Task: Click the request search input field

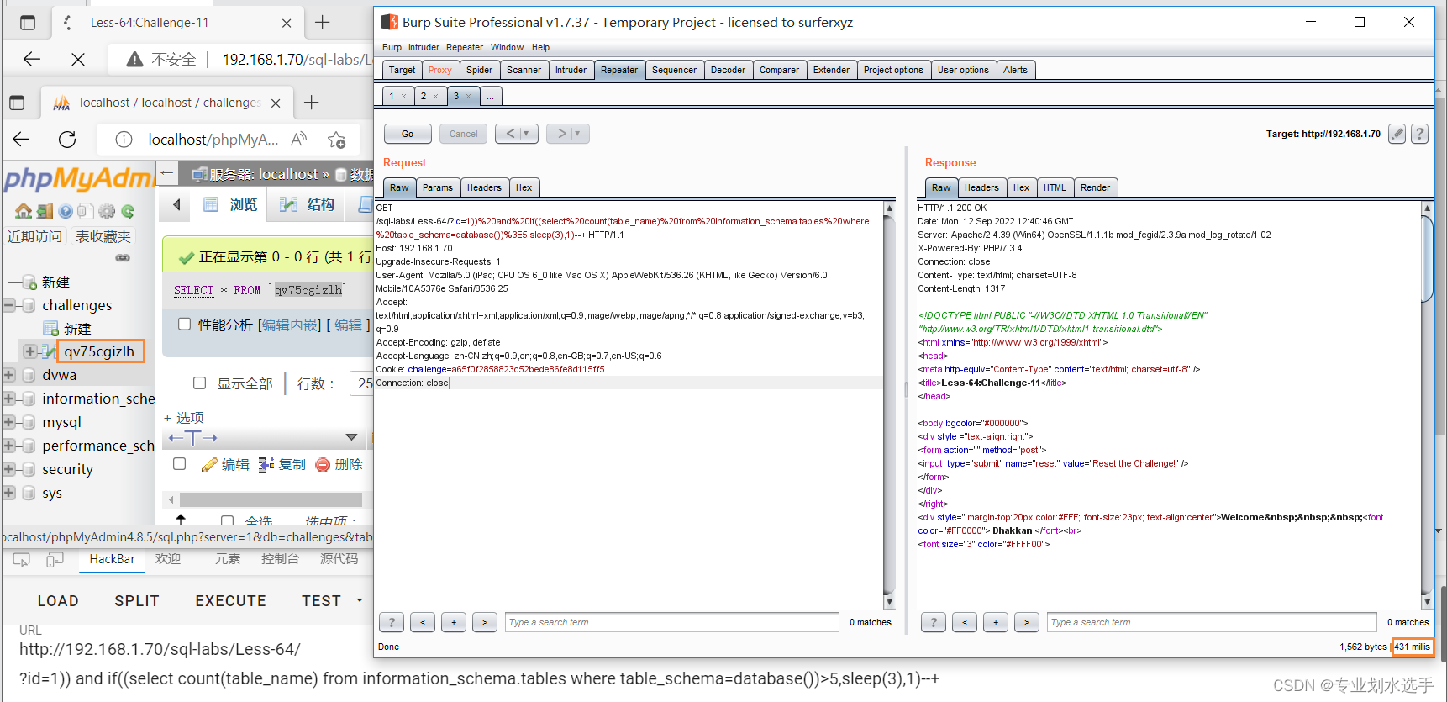Action: [x=671, y=622]
